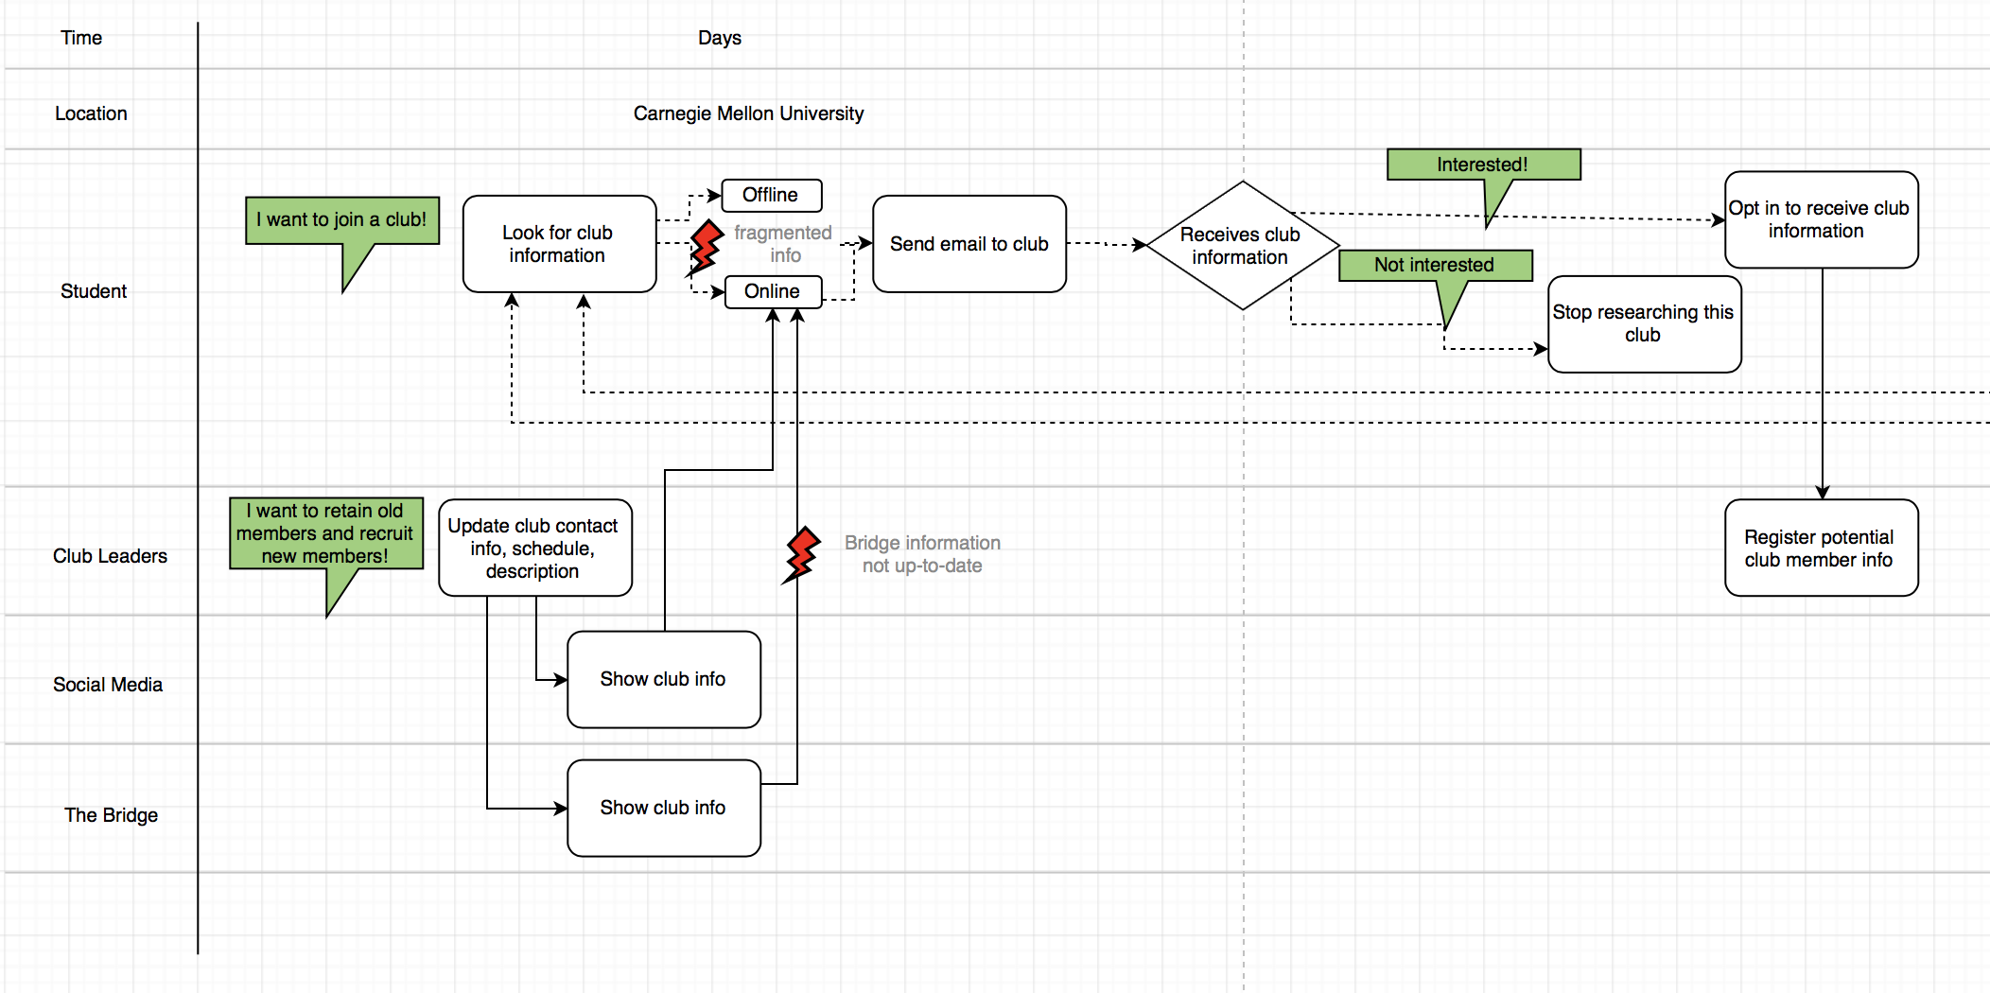This screenshot has width=1990, height=993.
Task: Select the Online box
Action: (773, 291)
